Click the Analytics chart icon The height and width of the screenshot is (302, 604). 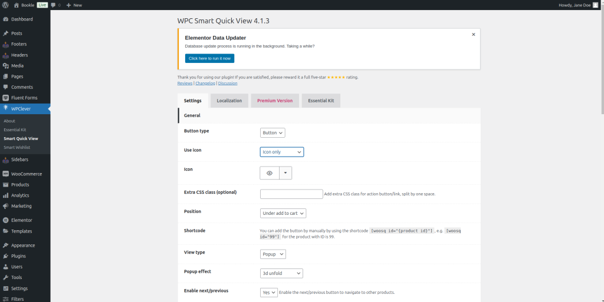tap(6, 195)
